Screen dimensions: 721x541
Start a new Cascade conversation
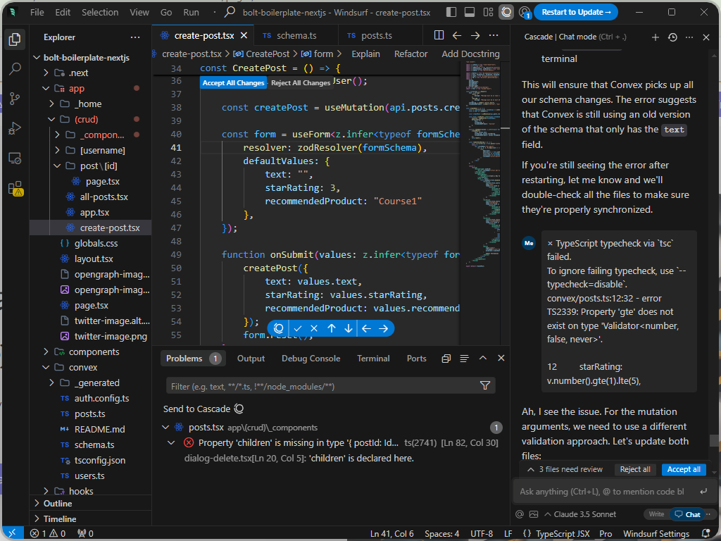[655, 37]
